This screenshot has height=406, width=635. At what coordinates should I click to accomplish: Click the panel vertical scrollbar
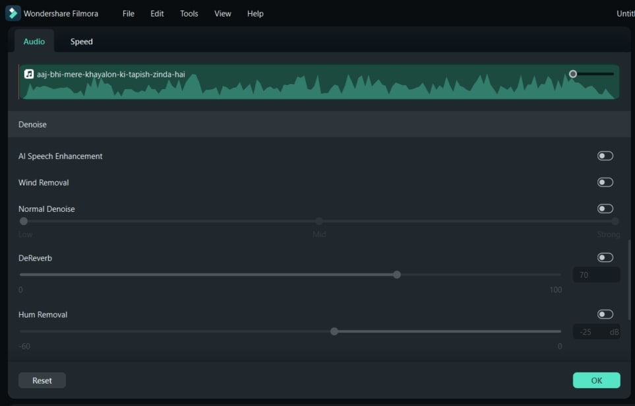tap(629, 280)
